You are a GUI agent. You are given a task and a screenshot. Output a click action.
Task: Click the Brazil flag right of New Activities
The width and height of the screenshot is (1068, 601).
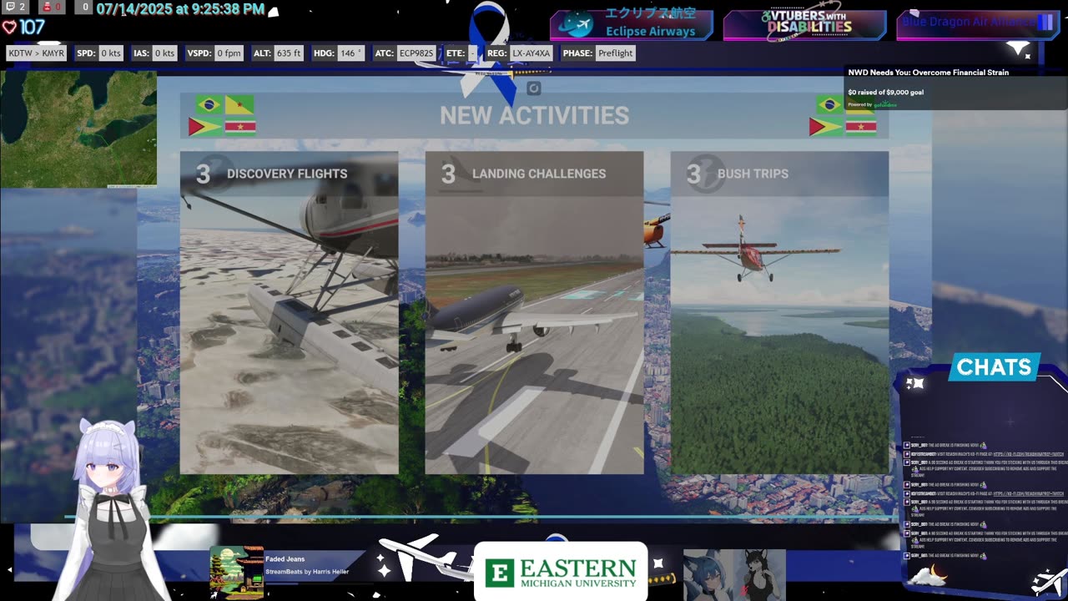[829, 104]
